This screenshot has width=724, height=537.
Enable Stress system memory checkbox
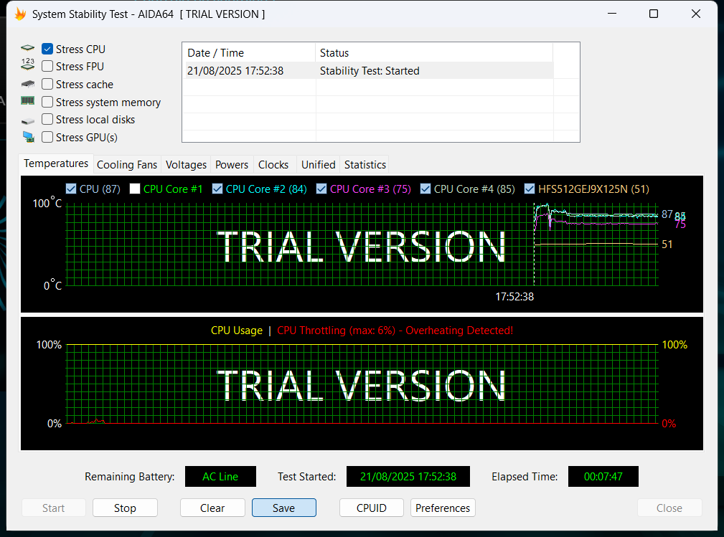pos(47,102)
